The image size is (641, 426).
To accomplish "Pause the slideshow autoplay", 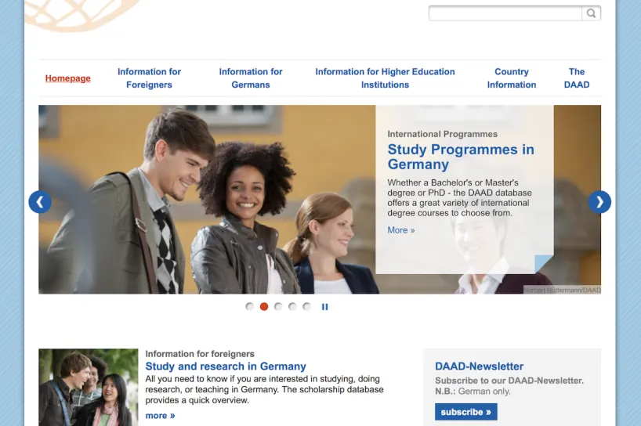I will click(x=324, y=307).
